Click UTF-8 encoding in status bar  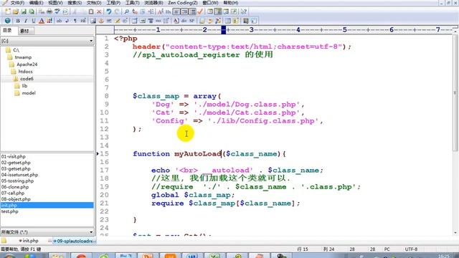pos(411,249)
